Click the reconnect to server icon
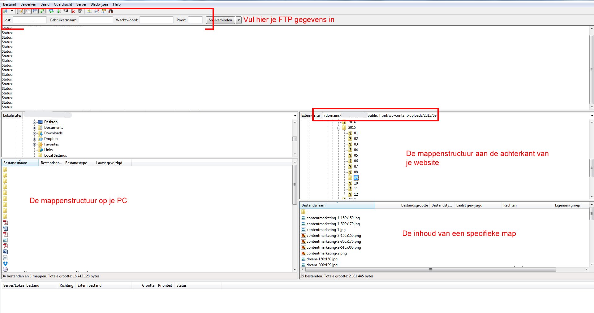594x313 pixels. click(x=80, y=11)
